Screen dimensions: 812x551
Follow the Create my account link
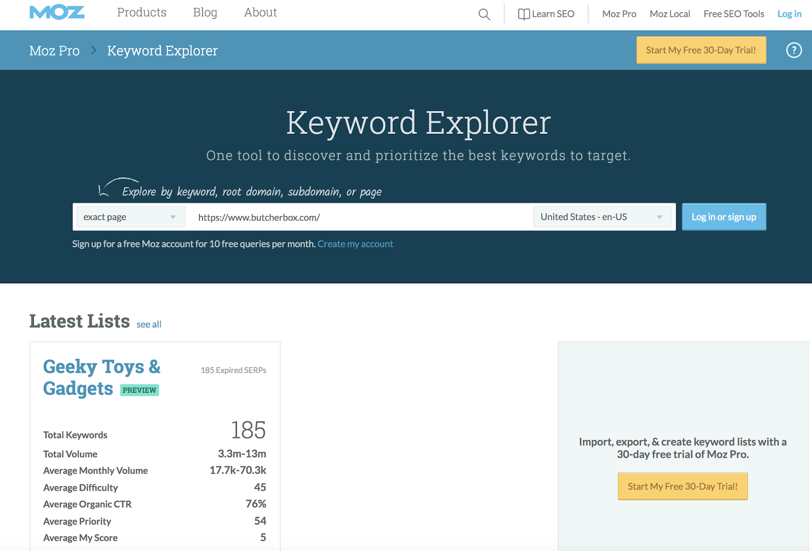[x=355, y=244]
